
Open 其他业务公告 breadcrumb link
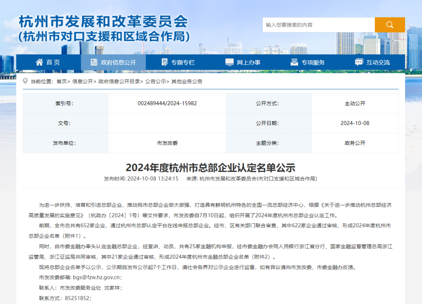tap(187, 82)
